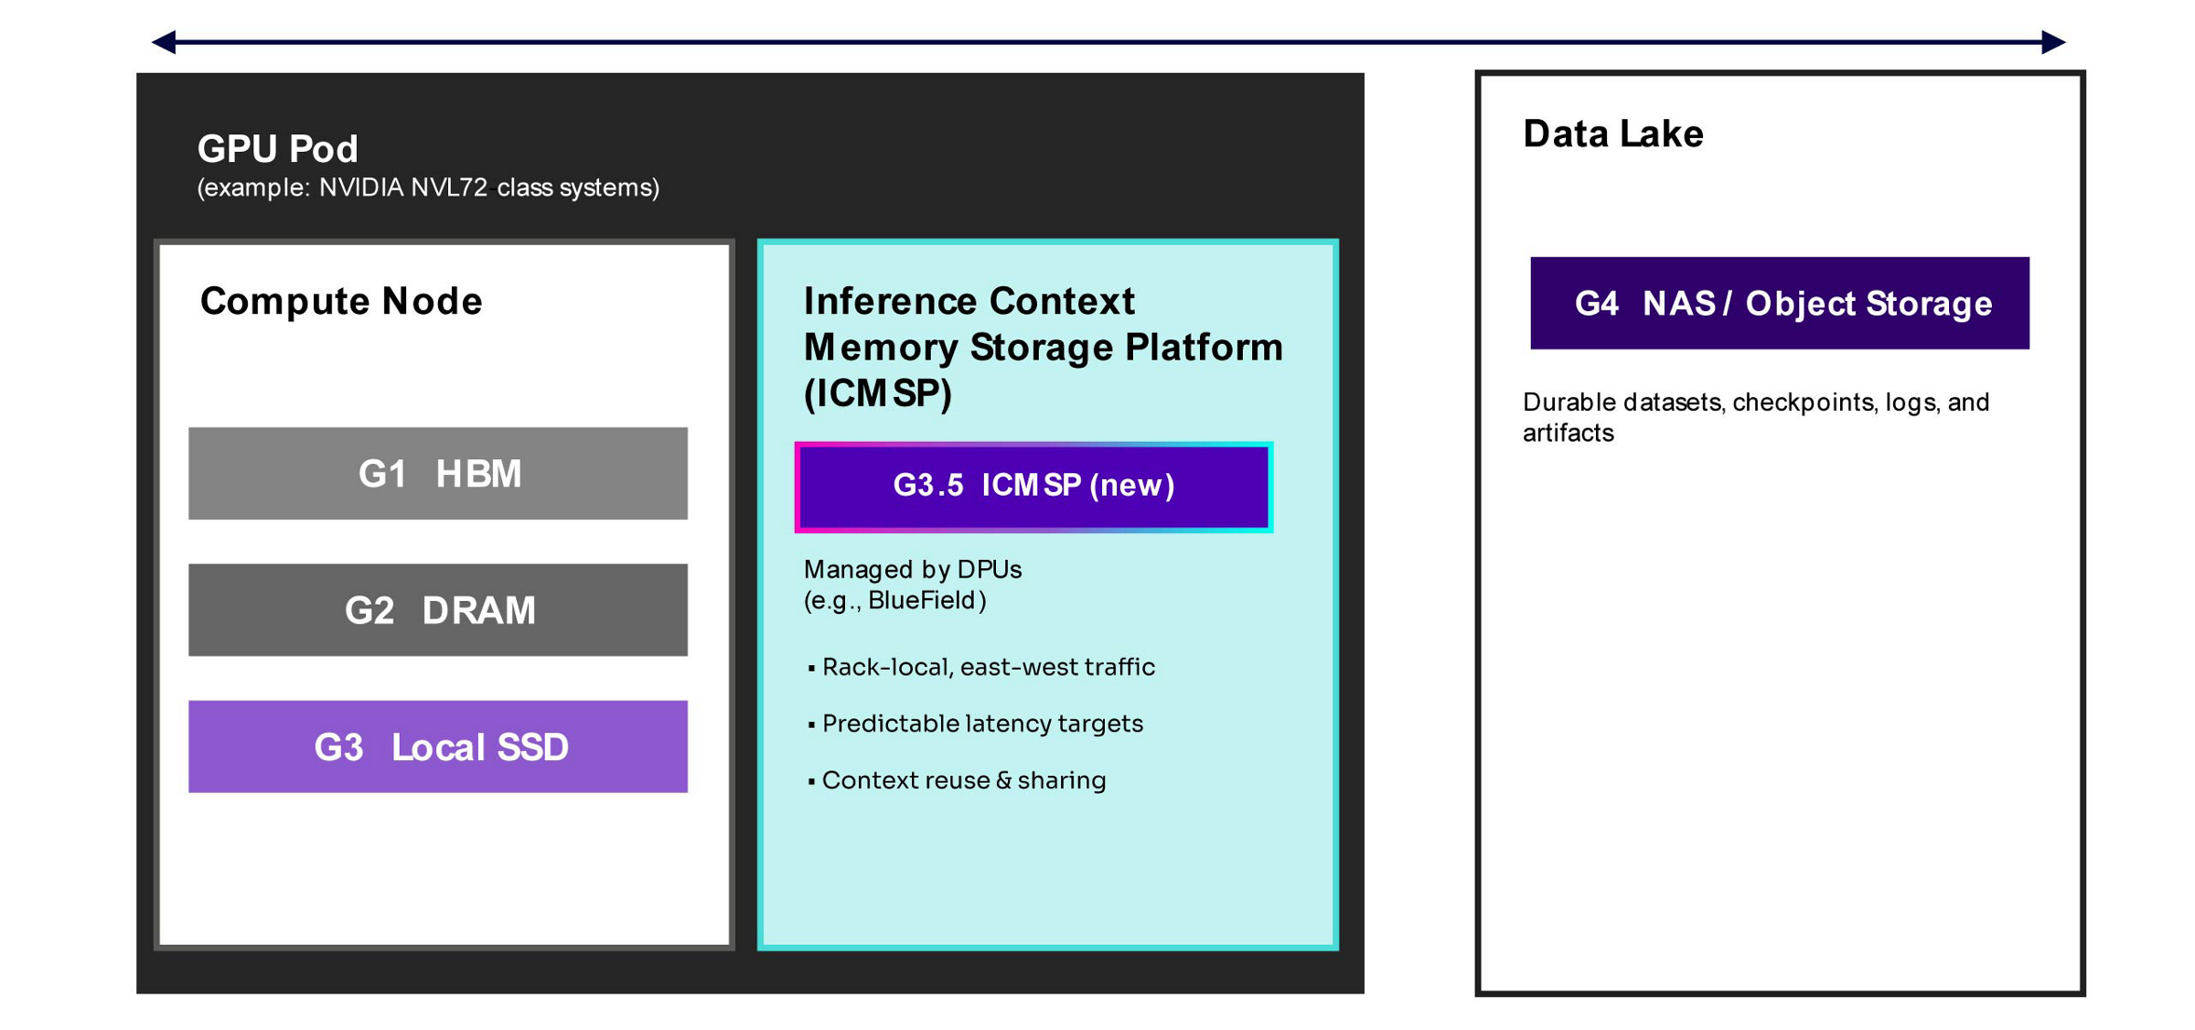Select the G3.5 ICMSP (new) highlighted block
The height and width of the screenshot is (1030, 2195).
point(1034,488)
